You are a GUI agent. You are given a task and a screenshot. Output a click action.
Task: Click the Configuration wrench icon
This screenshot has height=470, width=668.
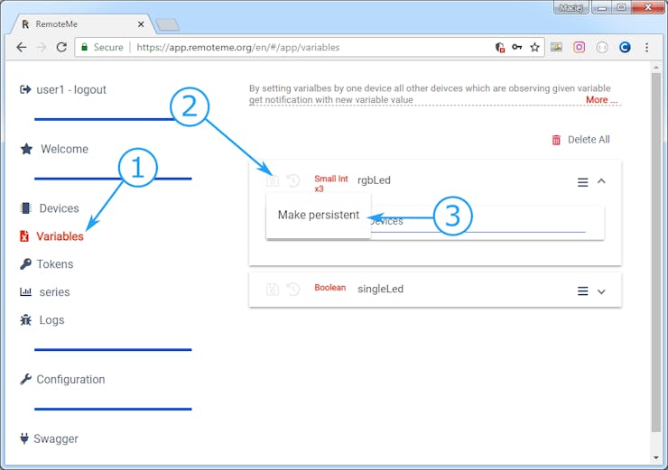pos(25,379)
